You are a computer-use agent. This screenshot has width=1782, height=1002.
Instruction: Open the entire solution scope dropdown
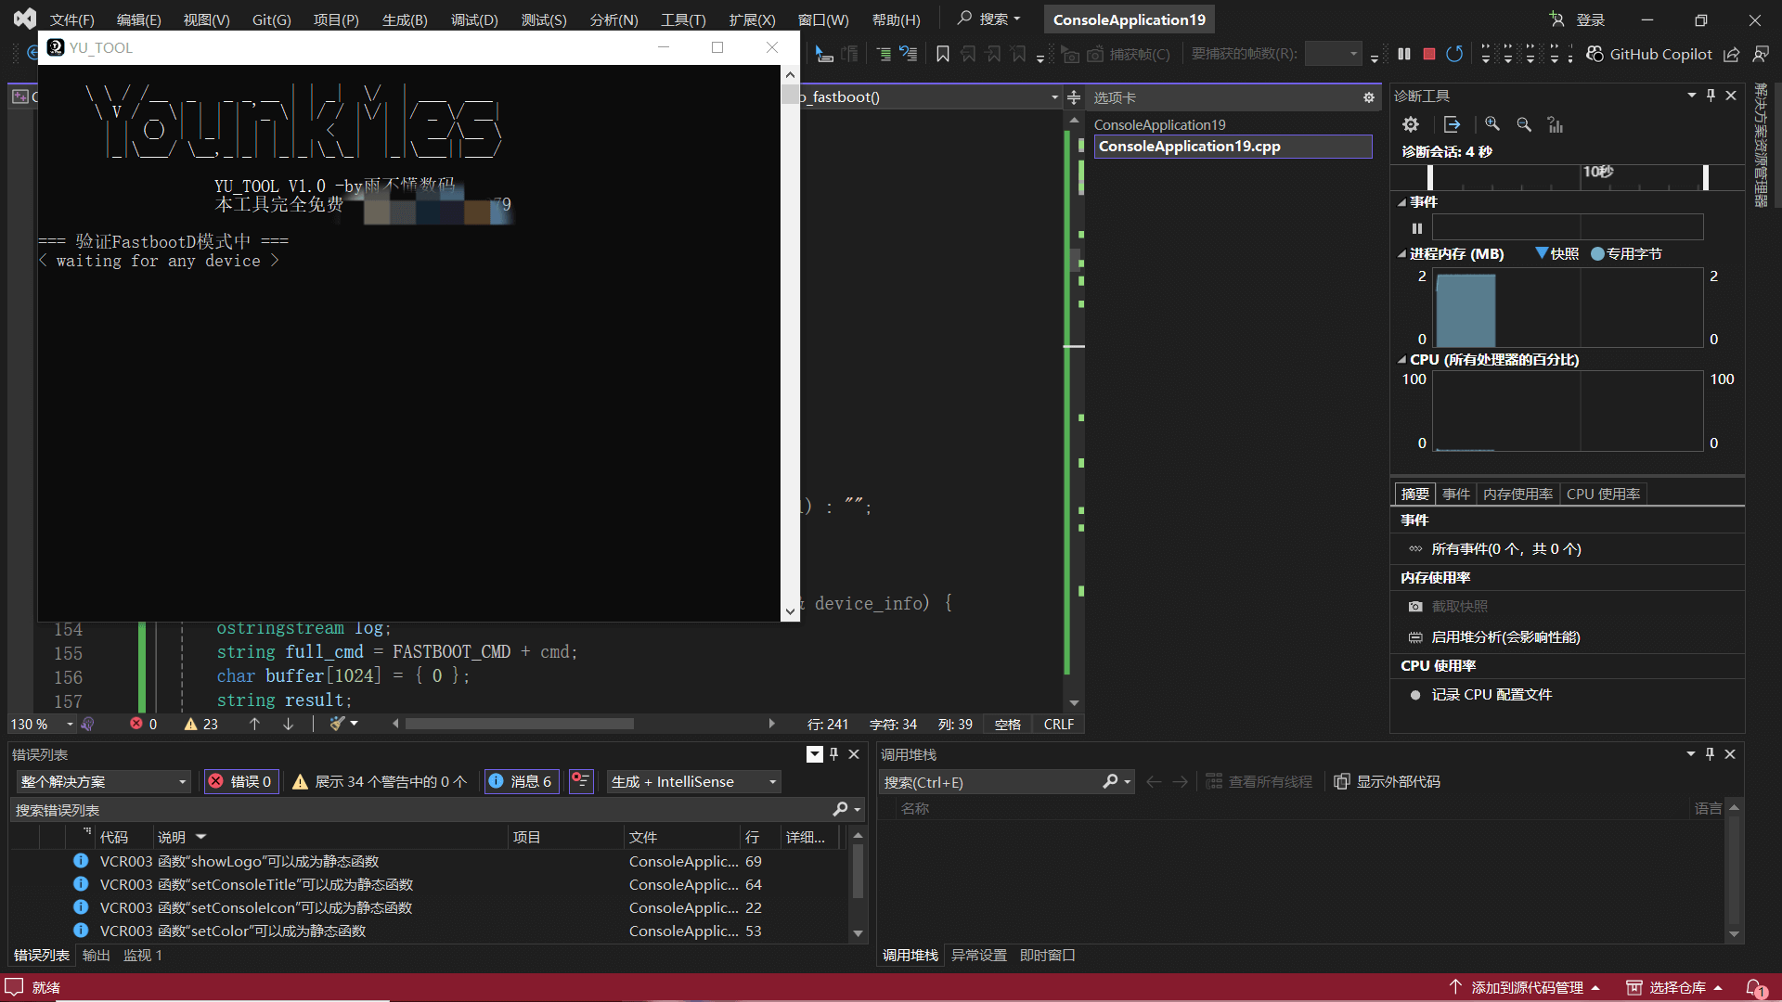pyautogui.click(x=102, y=782)
